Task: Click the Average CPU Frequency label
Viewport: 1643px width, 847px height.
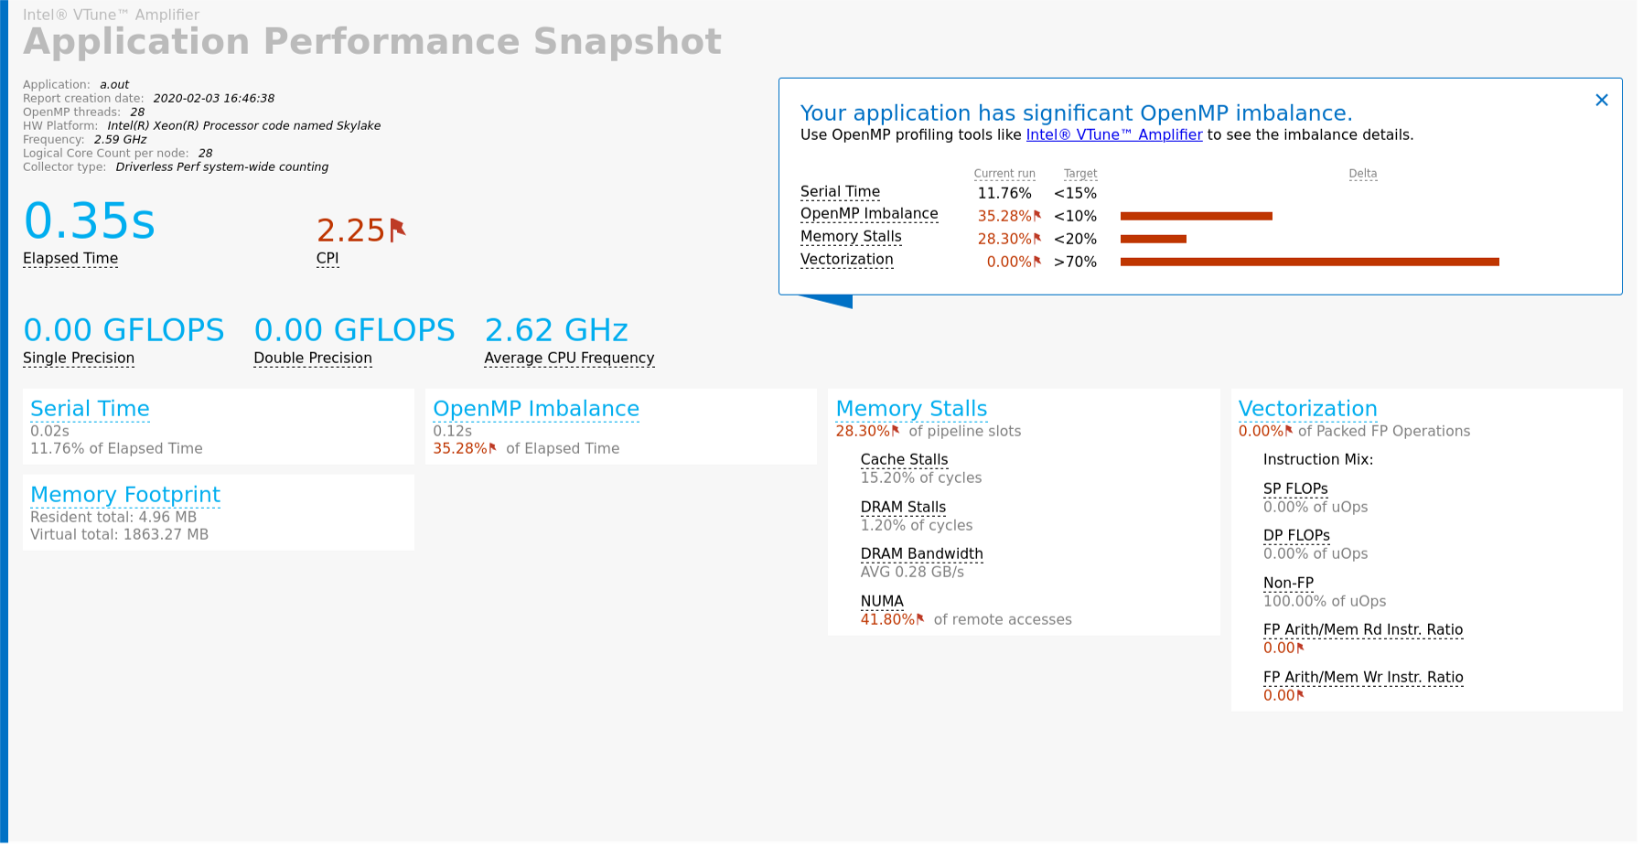Action: 569,359
